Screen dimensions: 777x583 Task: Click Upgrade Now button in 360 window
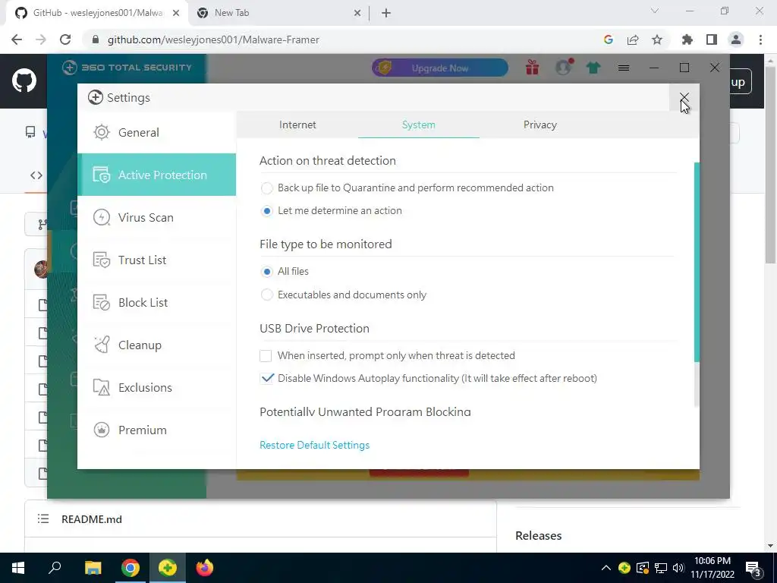point(440,68)
